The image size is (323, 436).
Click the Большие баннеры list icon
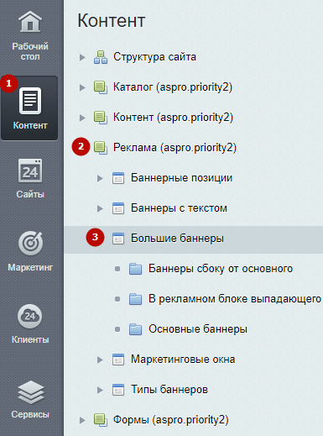(x=118, y=239)
